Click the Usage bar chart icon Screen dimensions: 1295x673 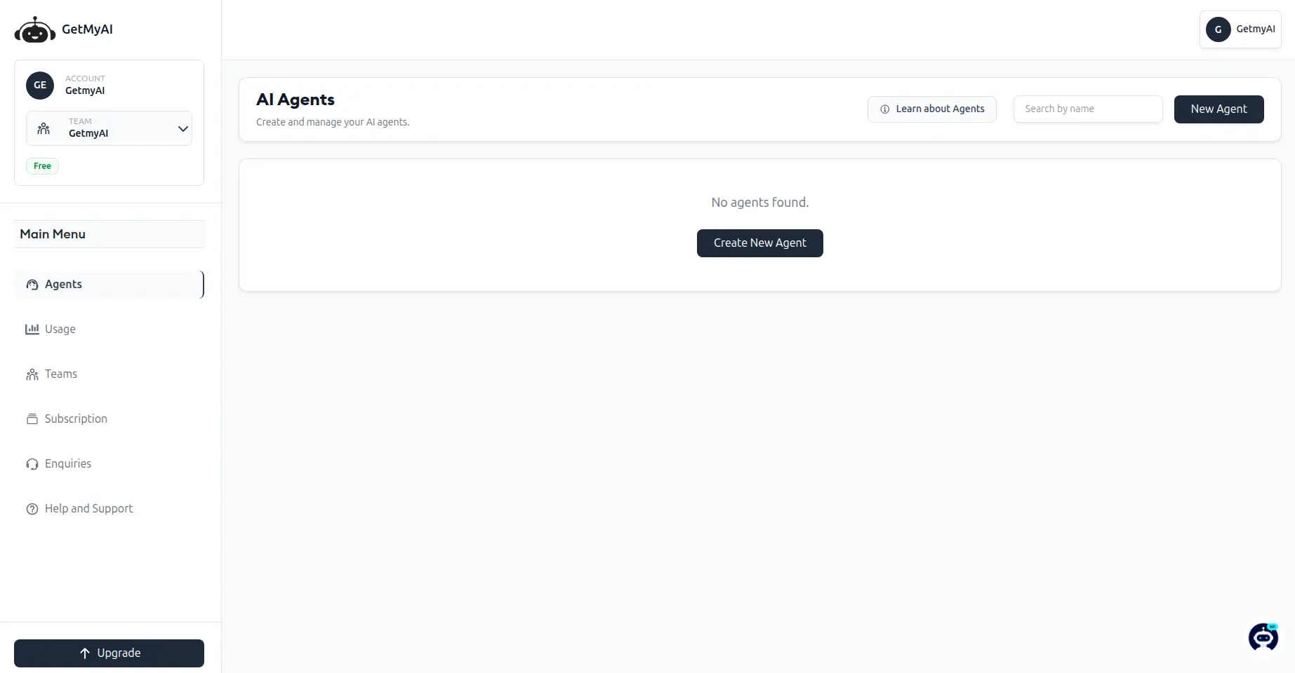pyautogui.click(x=32, y=329)
